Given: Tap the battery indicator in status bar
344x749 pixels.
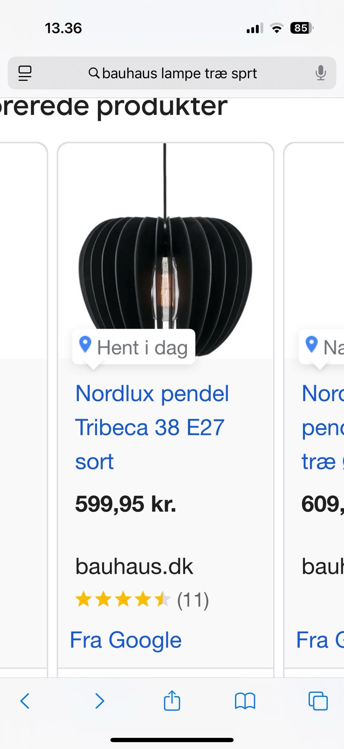Looking at the screenshot, I should click(302, 28).
